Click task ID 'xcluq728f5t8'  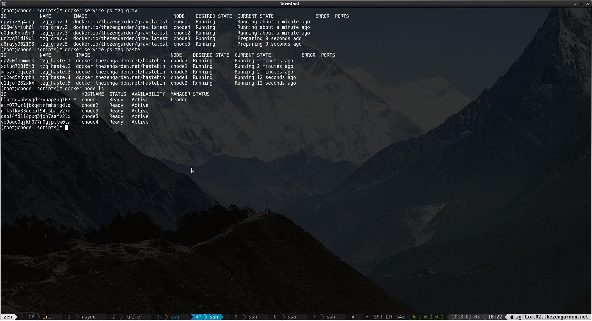(18, 66)
